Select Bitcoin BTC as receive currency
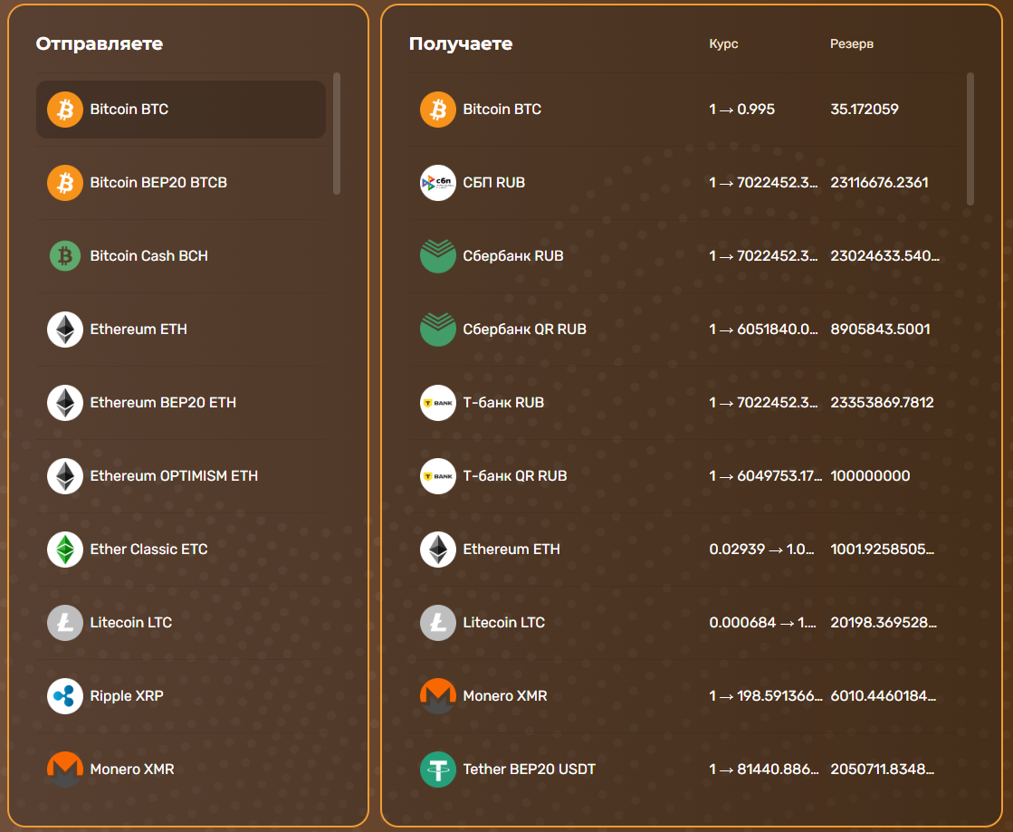Screen dimensions: 1013x832 [683, 110]
